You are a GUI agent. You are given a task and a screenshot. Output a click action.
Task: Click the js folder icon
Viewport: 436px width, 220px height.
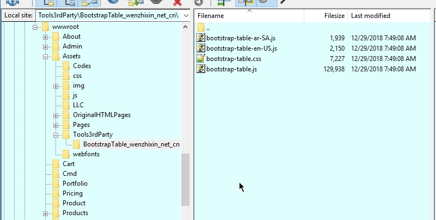tap(66, 95)
